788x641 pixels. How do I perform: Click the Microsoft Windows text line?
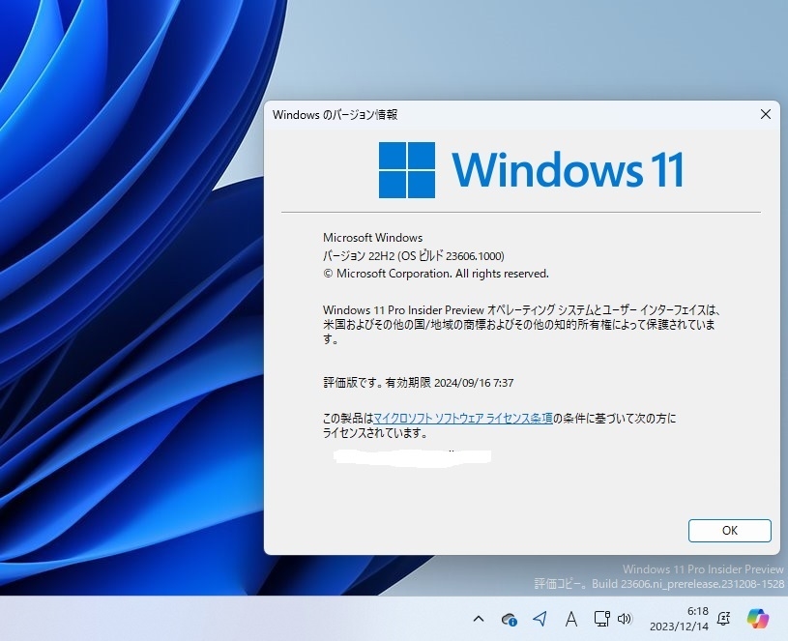(x=372, y=238)
